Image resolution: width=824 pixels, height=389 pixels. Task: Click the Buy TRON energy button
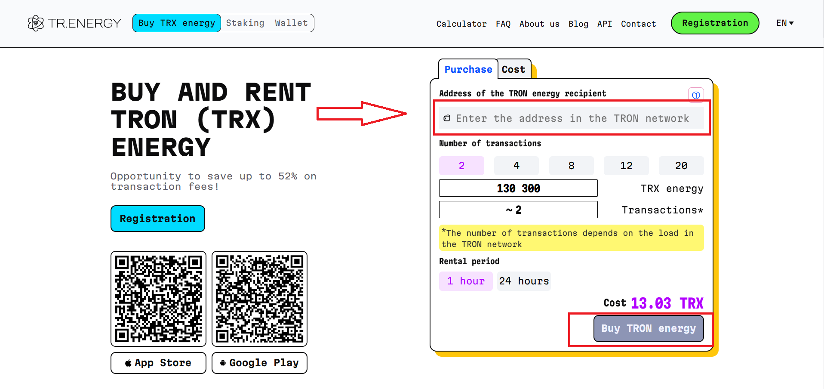tap(649, 328)
